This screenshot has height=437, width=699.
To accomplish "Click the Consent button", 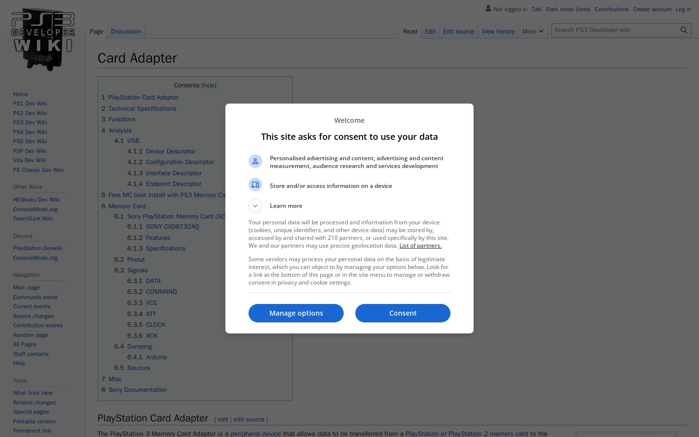I will [403, 313].
